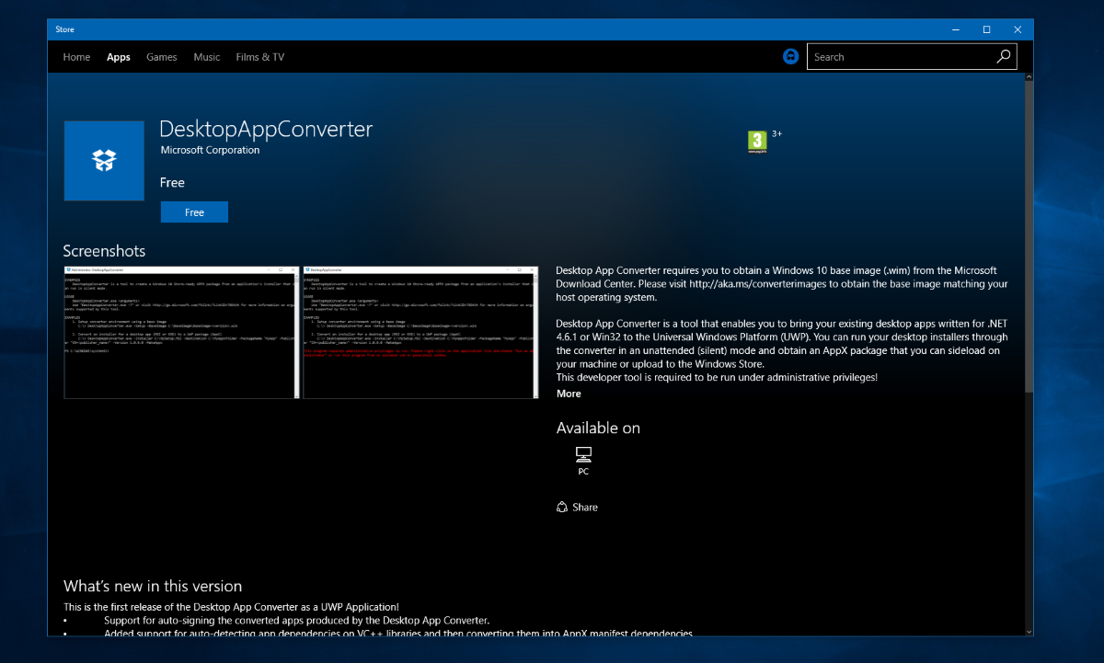Click the DesktopAppConverter app logo tile
This screenshot has width=1104, height=663.
104,160
